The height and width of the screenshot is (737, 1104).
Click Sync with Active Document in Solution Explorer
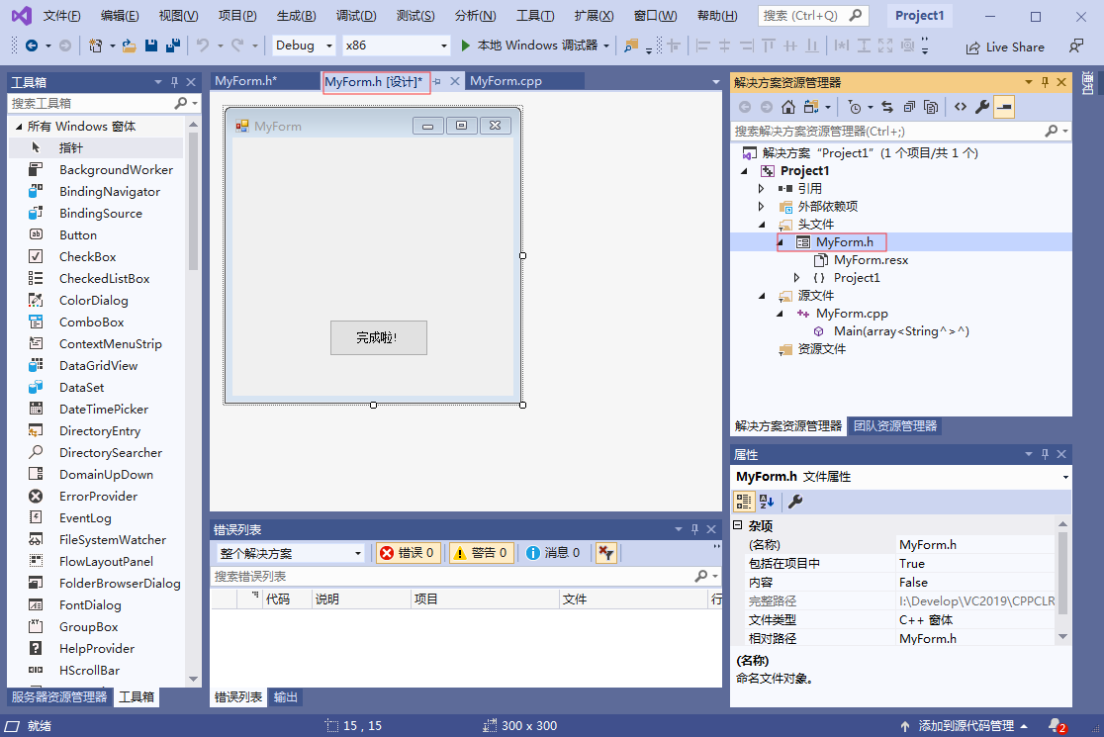887,109
